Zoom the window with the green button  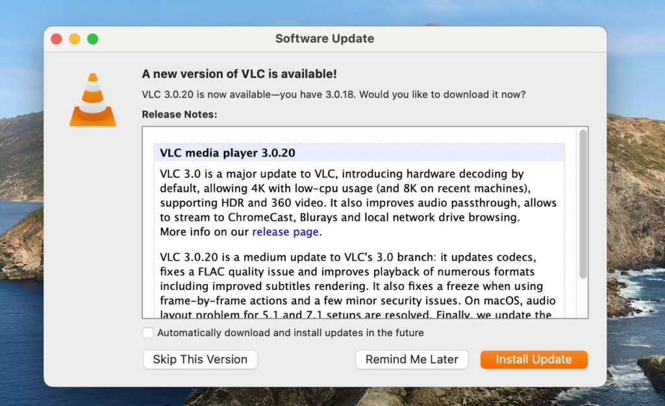click(x=93, y=39)
